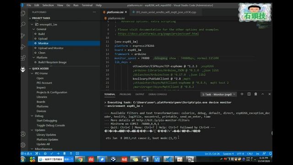Click the PlatformIO New Terminal status icon

(77, 154)
